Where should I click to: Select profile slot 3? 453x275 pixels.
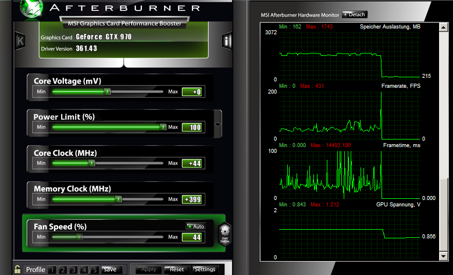pos(73,270)
